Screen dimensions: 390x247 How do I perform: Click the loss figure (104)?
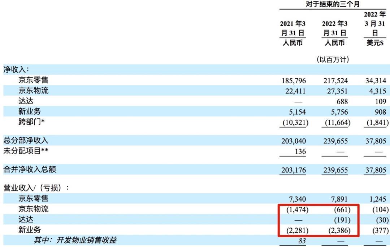pyautogui.click(x=381, y=210)
